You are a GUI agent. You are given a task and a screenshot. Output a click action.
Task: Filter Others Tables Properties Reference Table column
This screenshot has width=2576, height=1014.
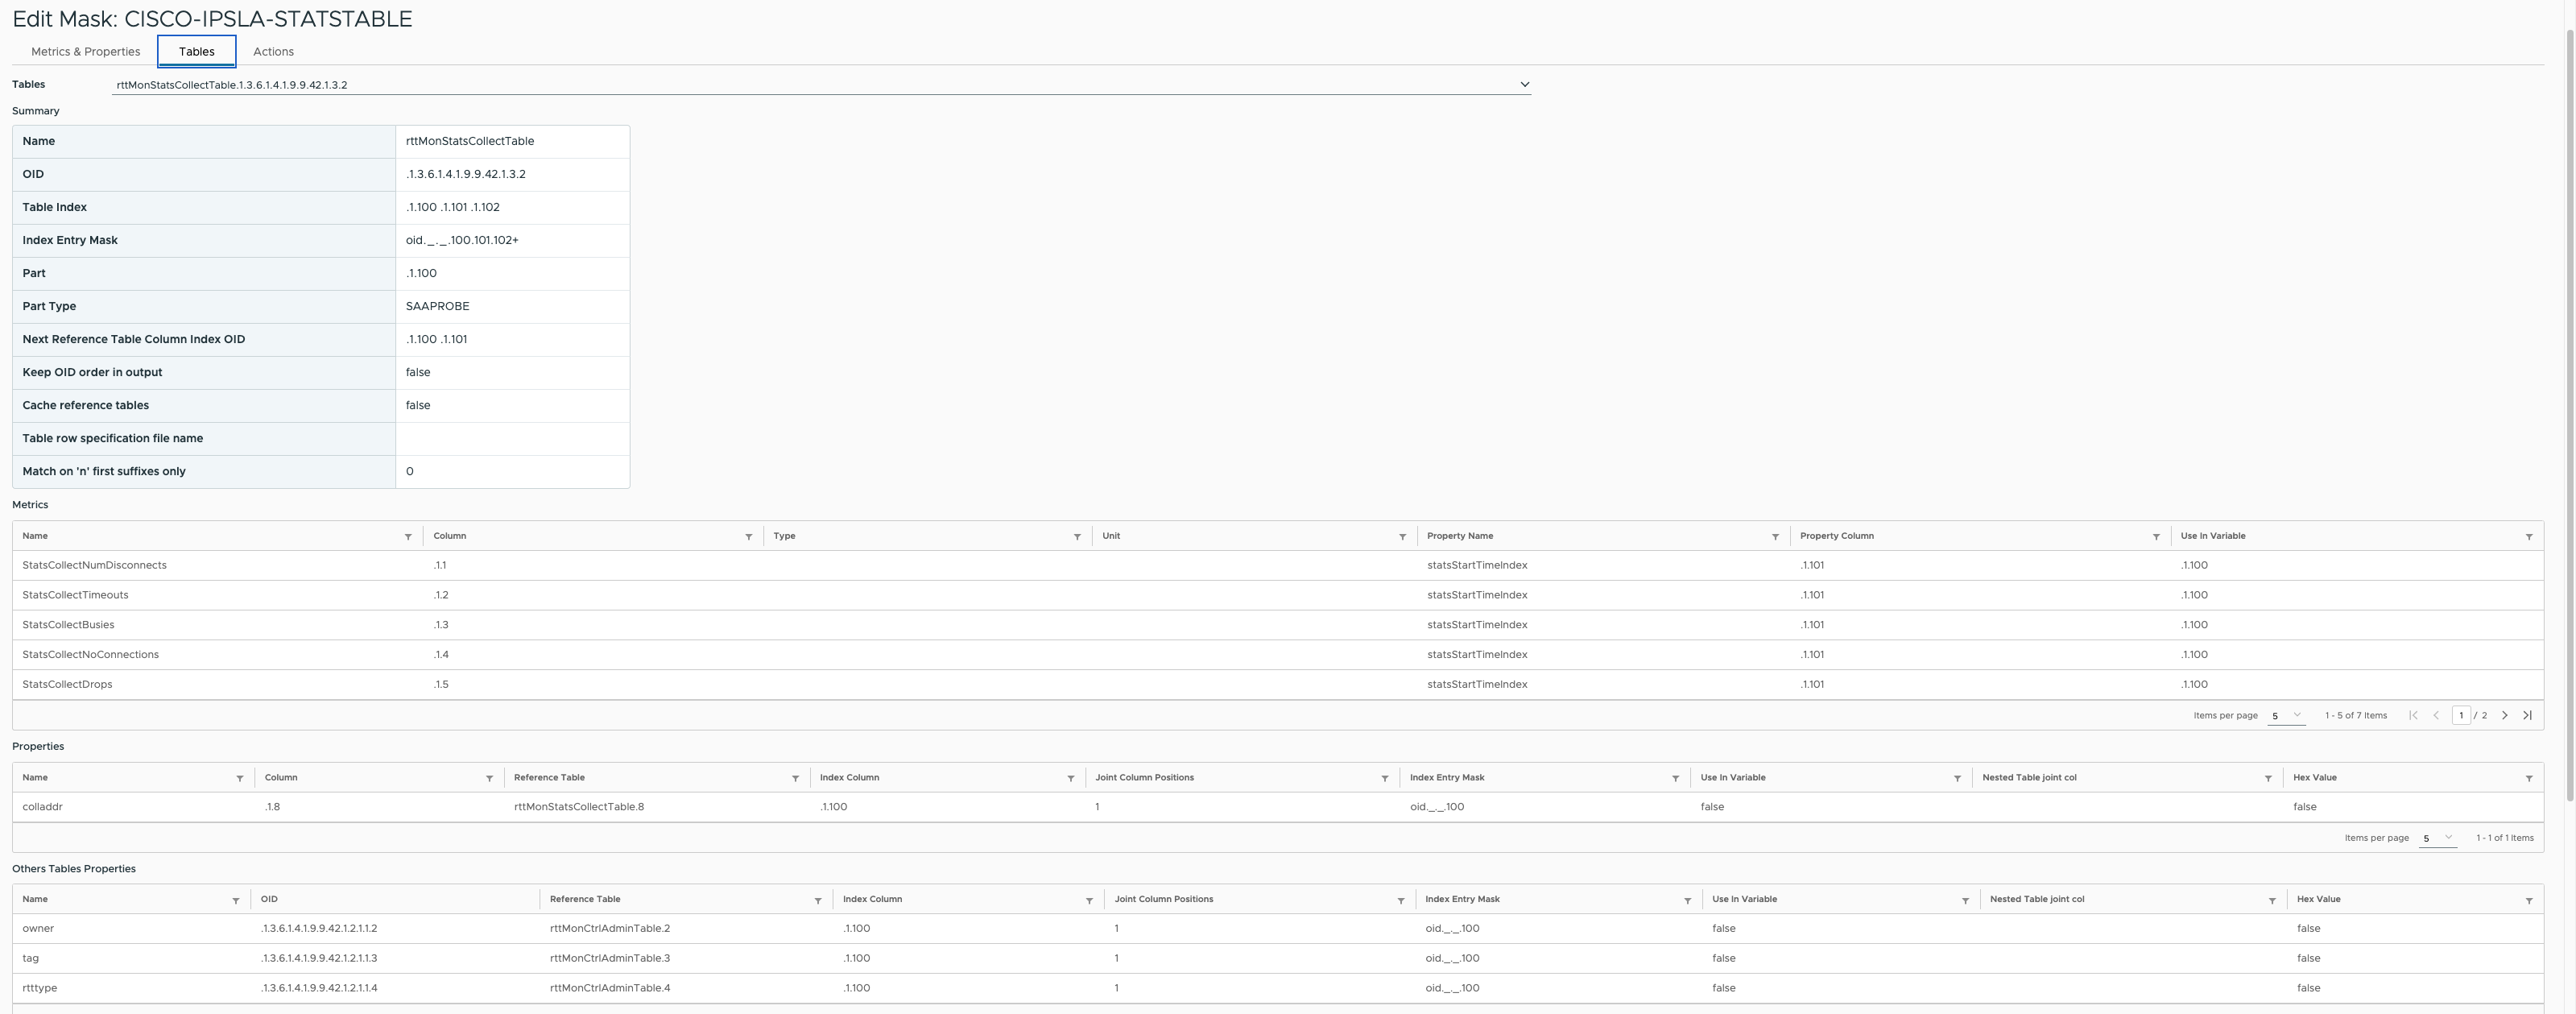817,901
